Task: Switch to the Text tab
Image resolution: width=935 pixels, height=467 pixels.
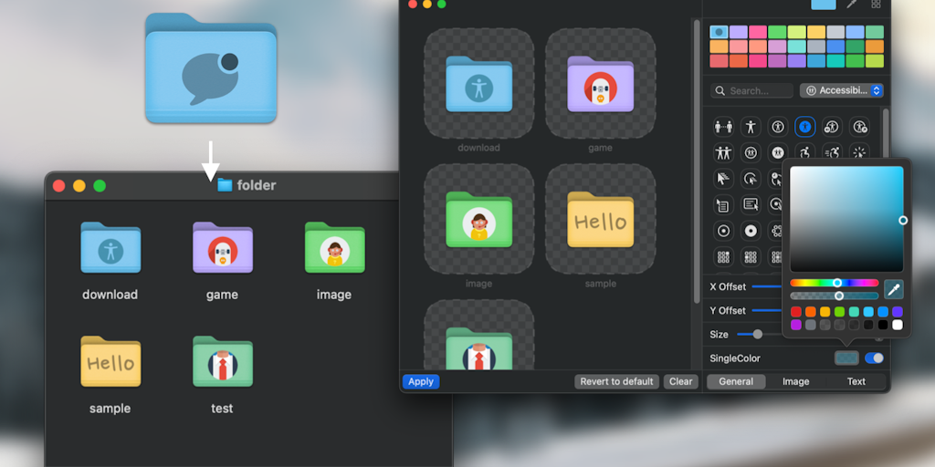Action: pos(856,381)
